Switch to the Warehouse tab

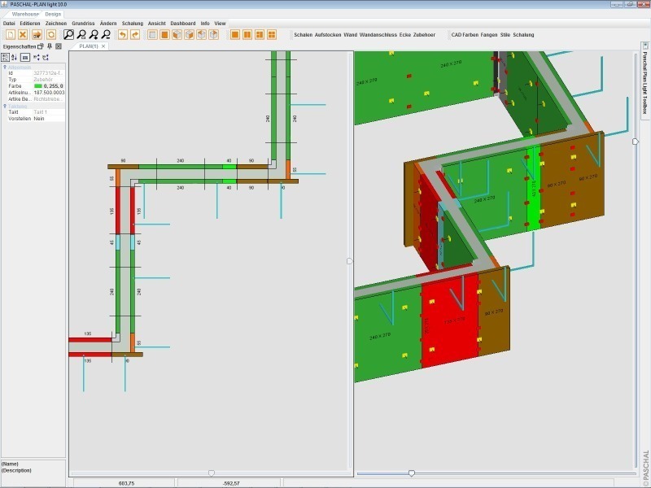tap(25, 14)
